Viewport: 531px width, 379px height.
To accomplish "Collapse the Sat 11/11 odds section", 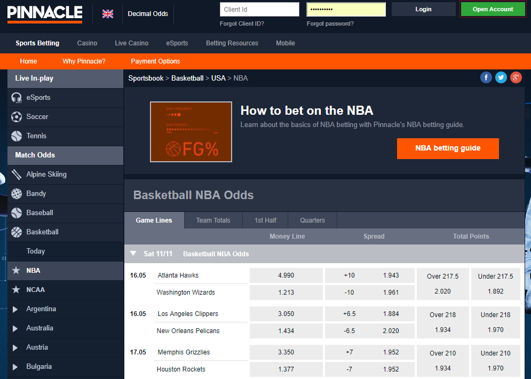I will point(133,254).
